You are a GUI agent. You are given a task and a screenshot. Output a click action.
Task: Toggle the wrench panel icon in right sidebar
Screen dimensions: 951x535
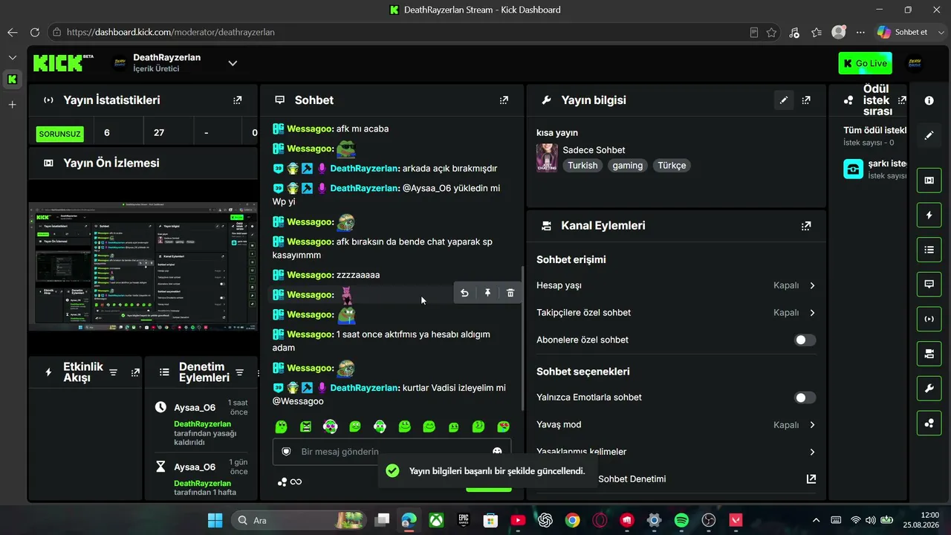tap(929, 389)
